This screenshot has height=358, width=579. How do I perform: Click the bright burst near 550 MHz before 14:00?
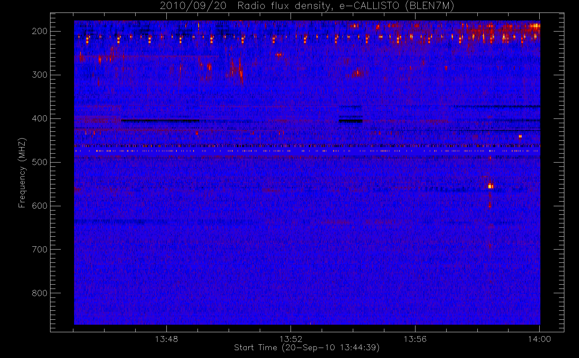[491, 186]
